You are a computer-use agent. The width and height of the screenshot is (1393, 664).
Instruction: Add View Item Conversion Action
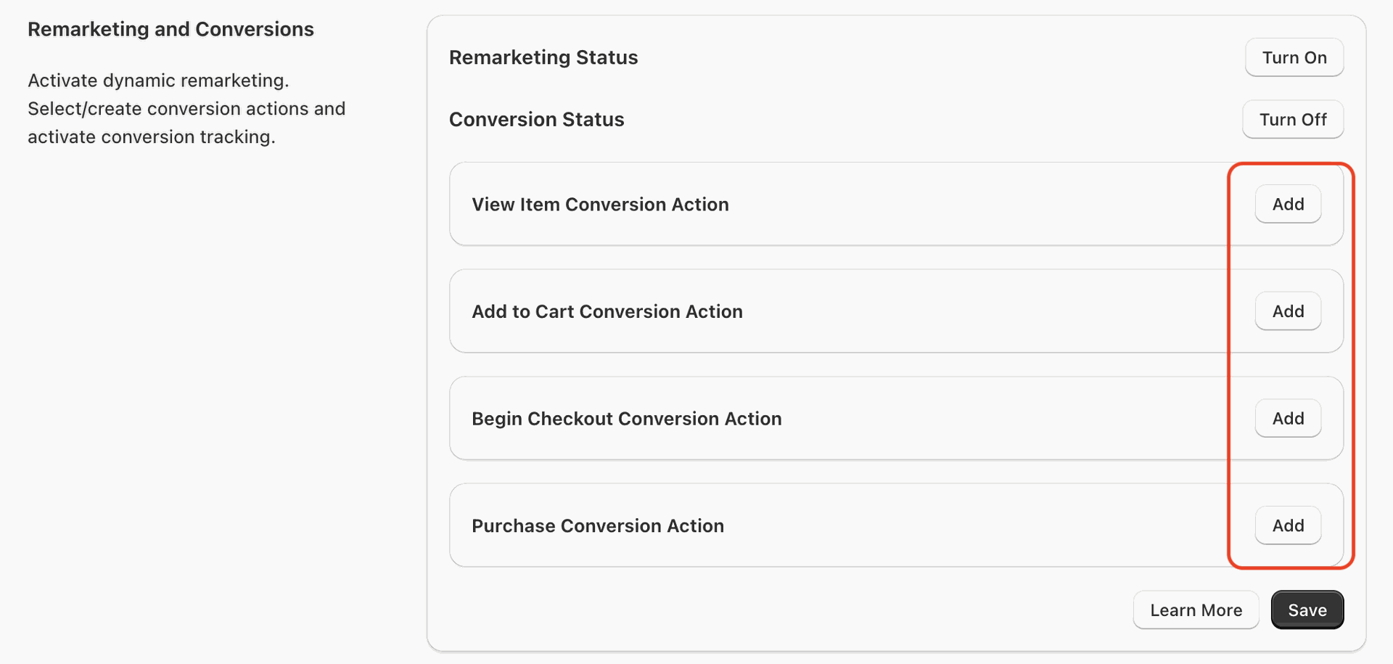click(1287, 205)
